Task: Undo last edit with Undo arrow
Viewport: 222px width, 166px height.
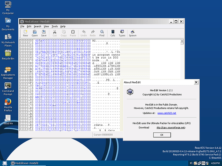Action: 84,33
